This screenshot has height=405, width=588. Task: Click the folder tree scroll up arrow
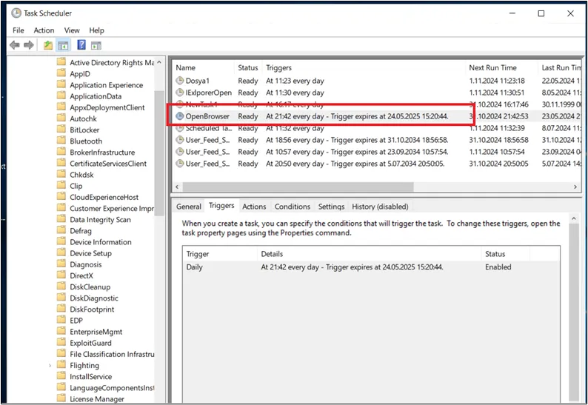pyautogui.click(x=159, y=62)
